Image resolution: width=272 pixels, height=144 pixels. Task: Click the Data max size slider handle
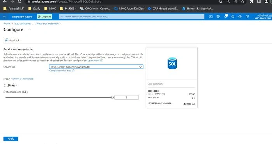tap(112, 97)
